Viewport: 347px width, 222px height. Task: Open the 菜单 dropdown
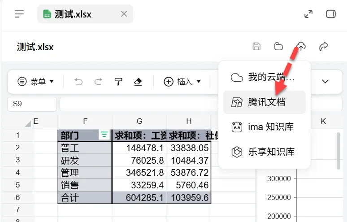[x=35, y=82]
